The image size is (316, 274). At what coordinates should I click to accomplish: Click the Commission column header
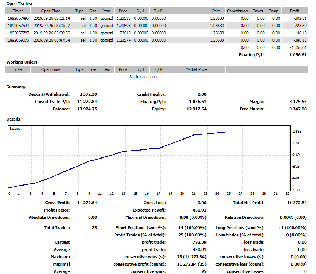point(237,11)
